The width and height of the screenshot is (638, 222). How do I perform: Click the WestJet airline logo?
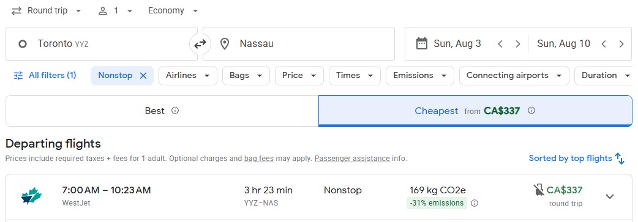click(x=31, y=196)
